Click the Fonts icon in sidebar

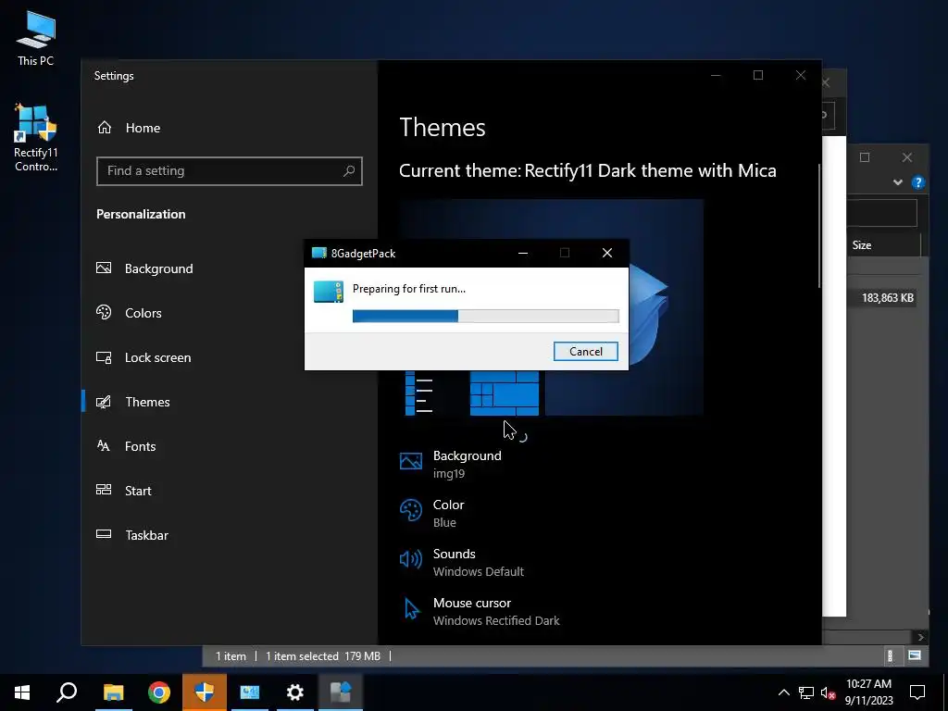104,445
